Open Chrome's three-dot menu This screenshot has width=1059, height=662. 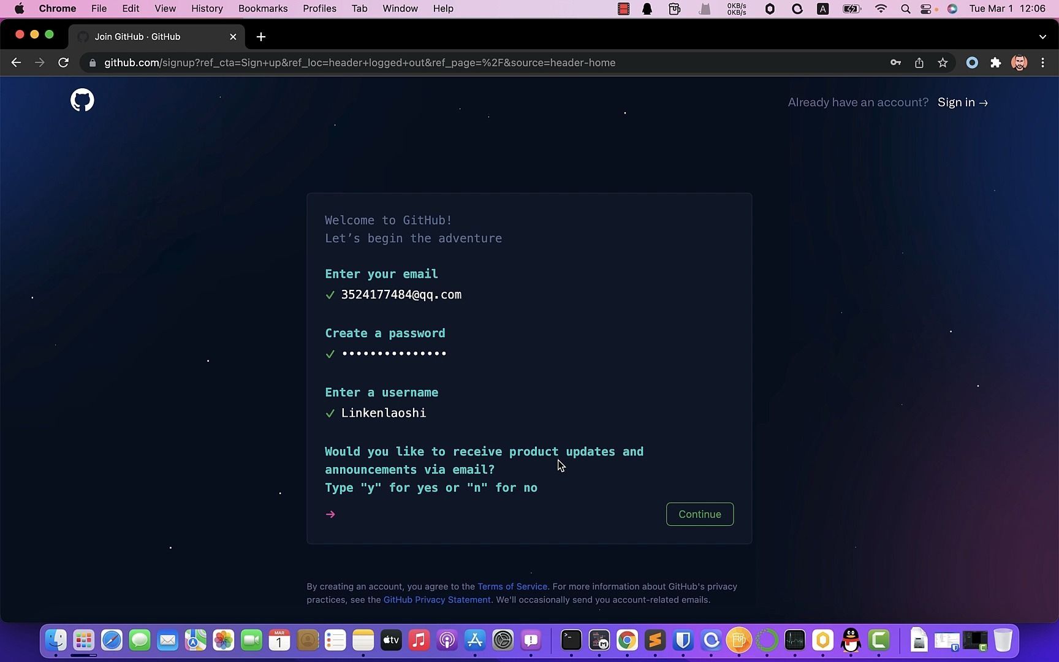tap(1042, 63)
